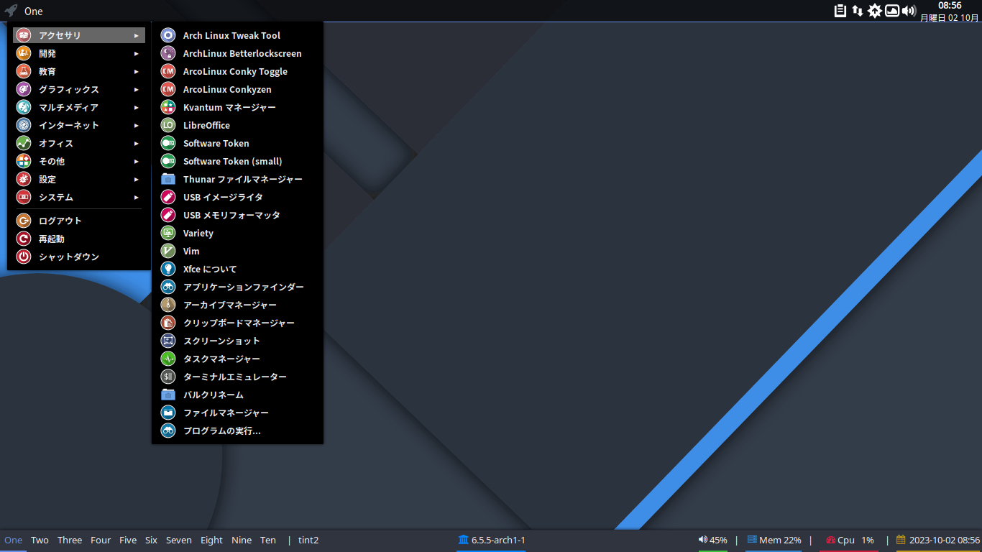Expand the インターネット submenu arrow
Screen dimensions: 982x552
tap(137, 125)
